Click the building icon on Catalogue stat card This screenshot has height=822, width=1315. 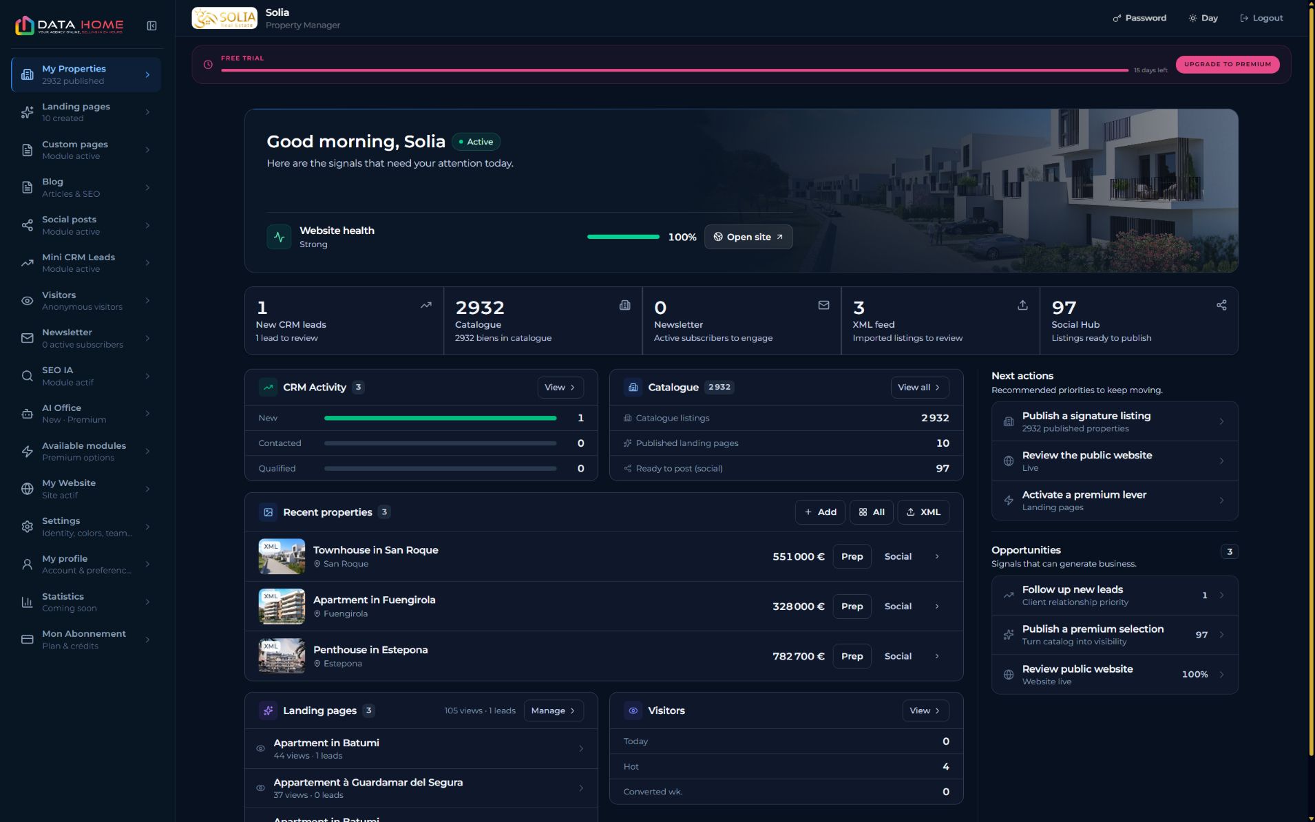pos(624,305)
